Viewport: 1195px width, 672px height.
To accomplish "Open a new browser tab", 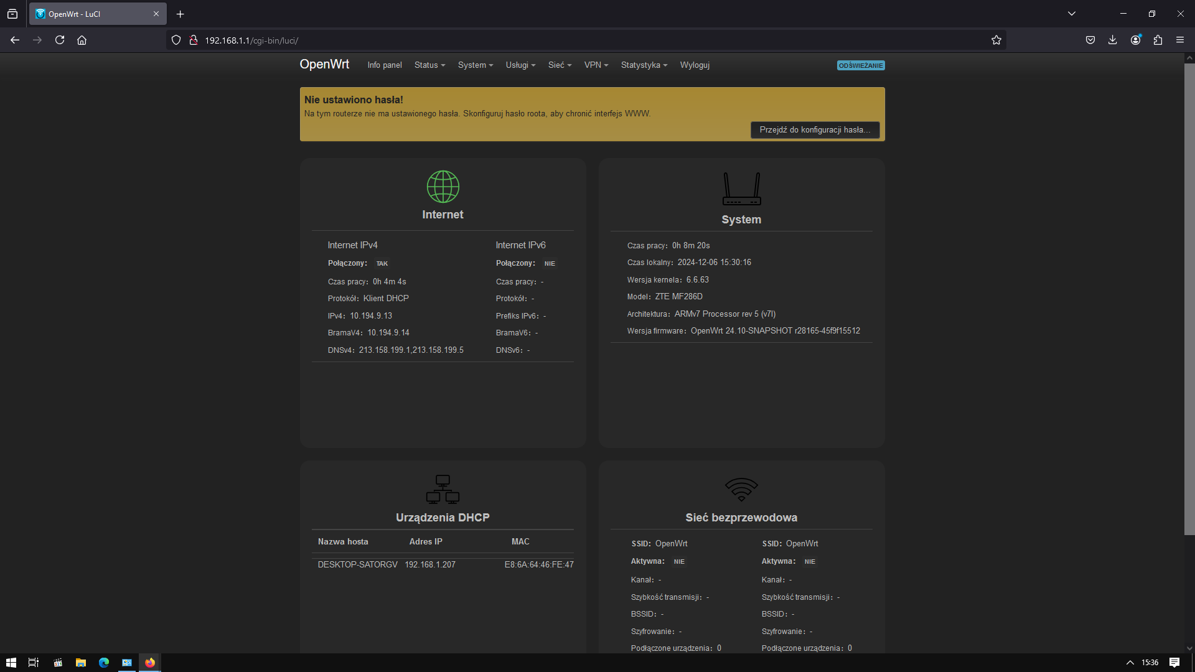I will click(180, 14).
